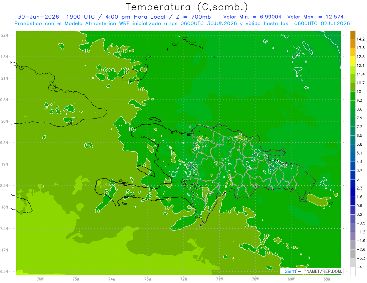This screenshot has width=367, height=283.
Task: Click the "1.6" colorbar value
Action: [360, 197]
